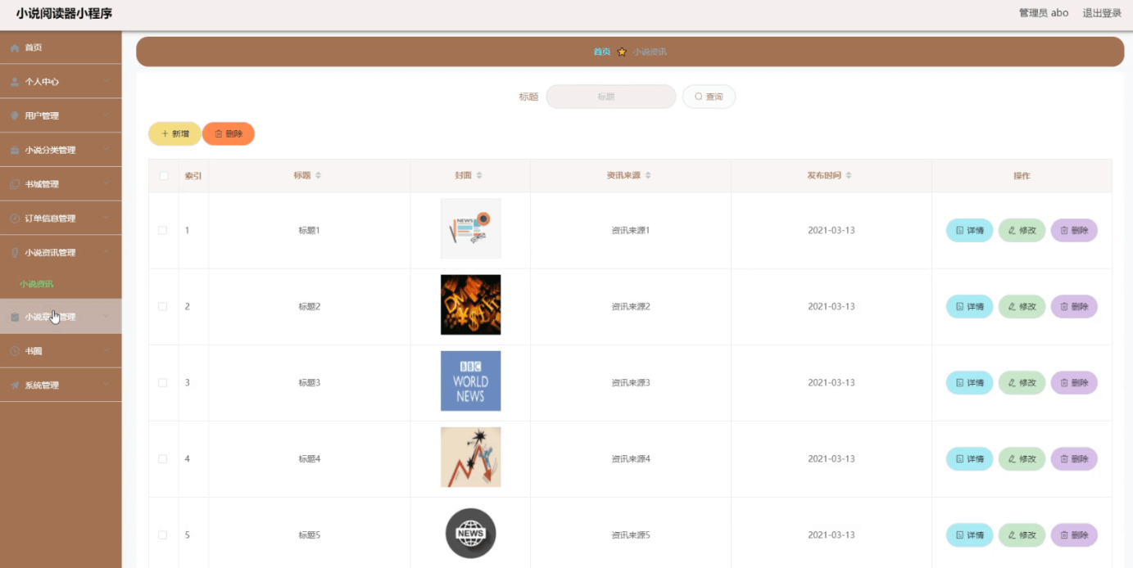
Task: Click 退出登录 to log out
Action: (1101, 12)
